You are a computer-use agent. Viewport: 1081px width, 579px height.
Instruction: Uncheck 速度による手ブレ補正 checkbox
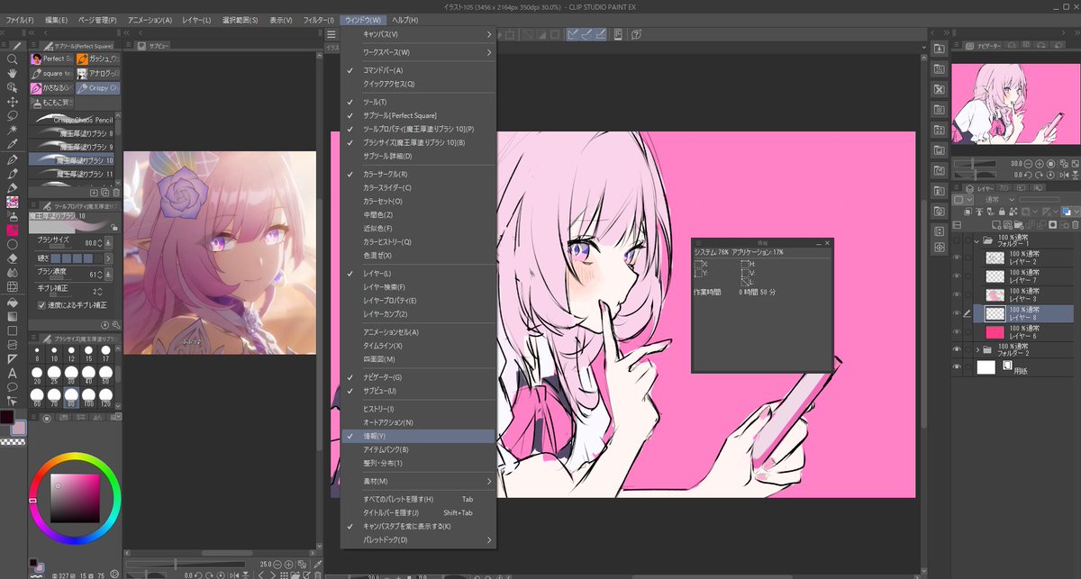tap(42, 304)
